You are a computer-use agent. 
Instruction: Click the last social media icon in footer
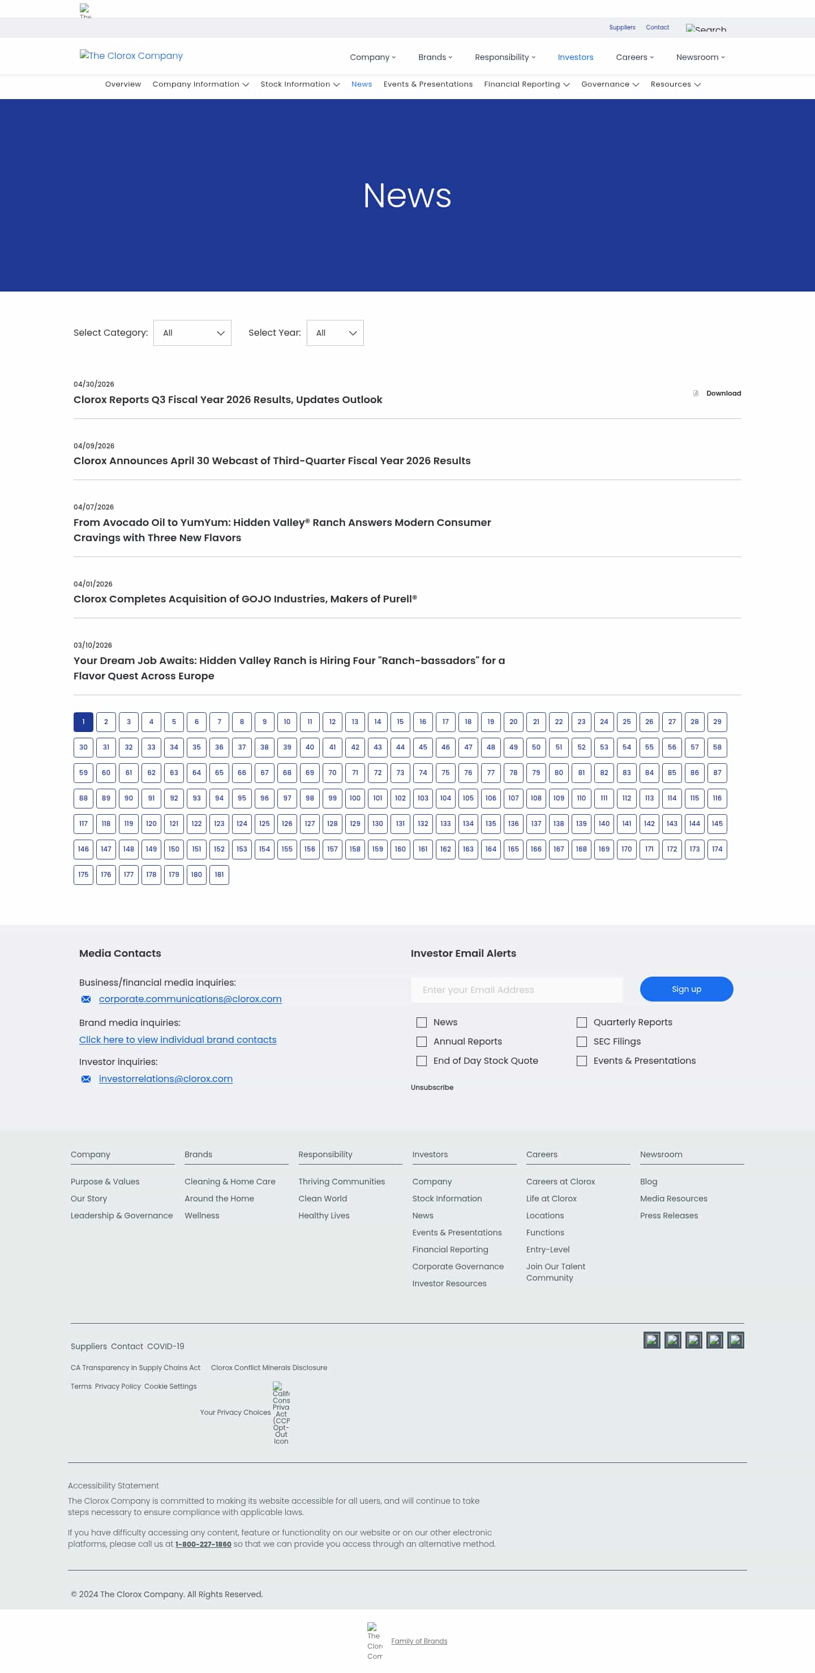pos(735,1340)
